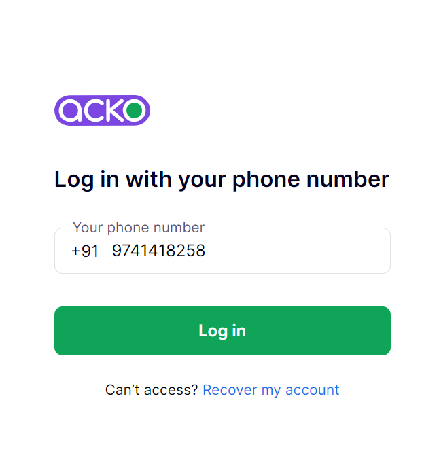Click the letter 'k' in Acko logo
The image size is (439, 475).
click(x=113, y=110)
